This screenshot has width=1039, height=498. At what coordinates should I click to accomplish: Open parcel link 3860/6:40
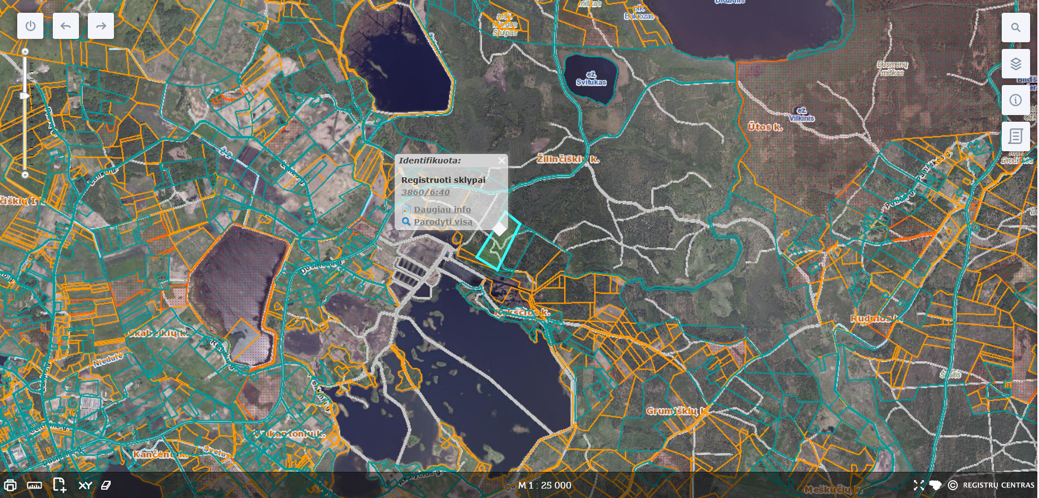click(x=425, y=192)
